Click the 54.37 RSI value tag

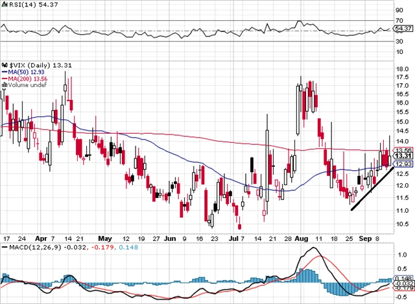coord(403,29)
